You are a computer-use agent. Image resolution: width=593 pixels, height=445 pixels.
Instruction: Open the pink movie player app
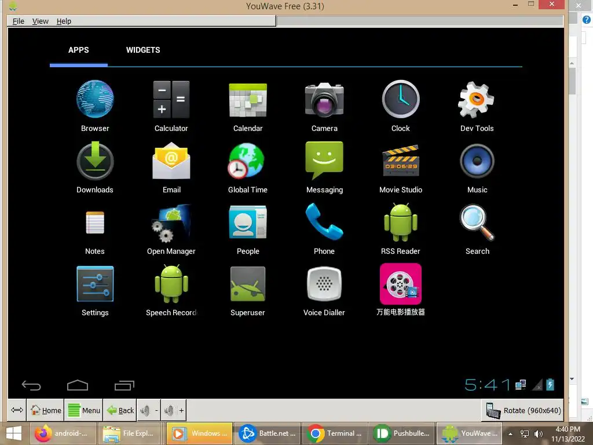(x=401, y=290)
